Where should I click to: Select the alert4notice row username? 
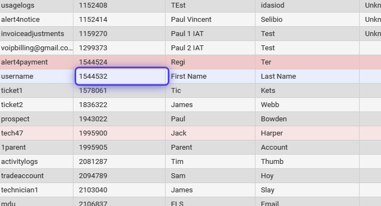point(36,20)
